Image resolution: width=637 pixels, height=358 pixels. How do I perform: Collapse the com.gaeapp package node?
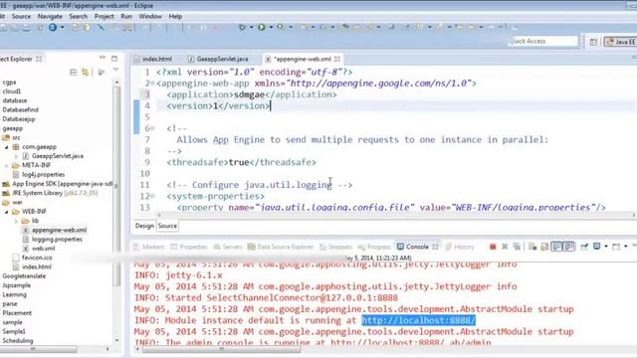click(7, 147)
